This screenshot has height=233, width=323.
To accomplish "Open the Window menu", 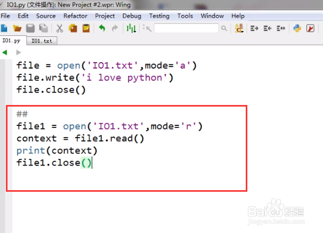I will (212, 16).
